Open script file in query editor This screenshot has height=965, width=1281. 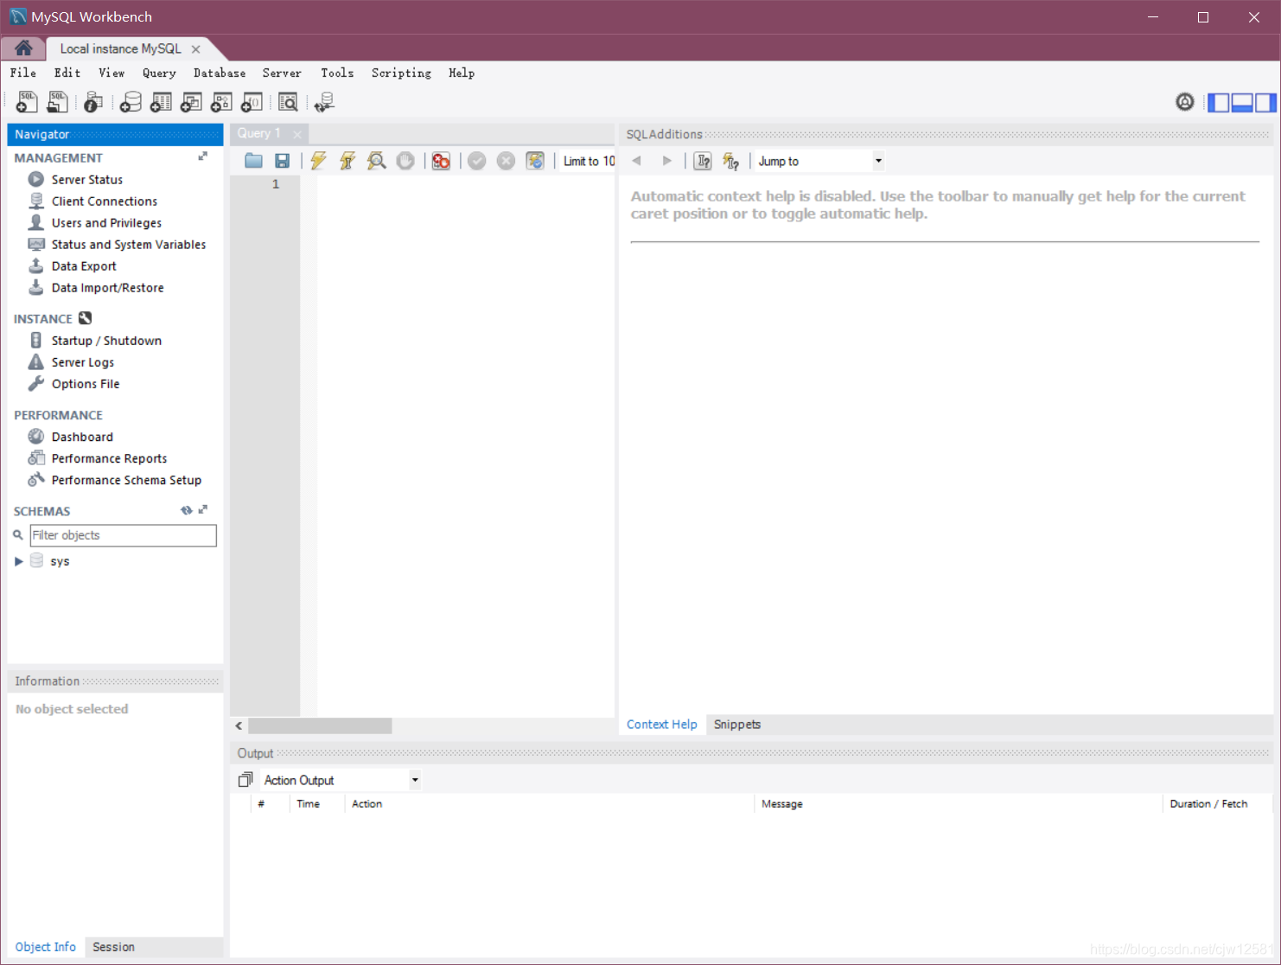pos(253,161)
